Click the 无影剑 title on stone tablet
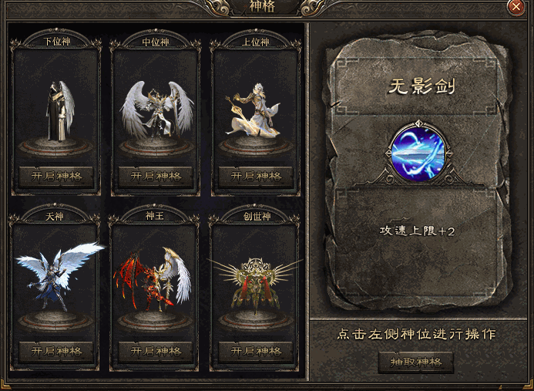Viewport: 534px width, 391px height. pos(421,86)
